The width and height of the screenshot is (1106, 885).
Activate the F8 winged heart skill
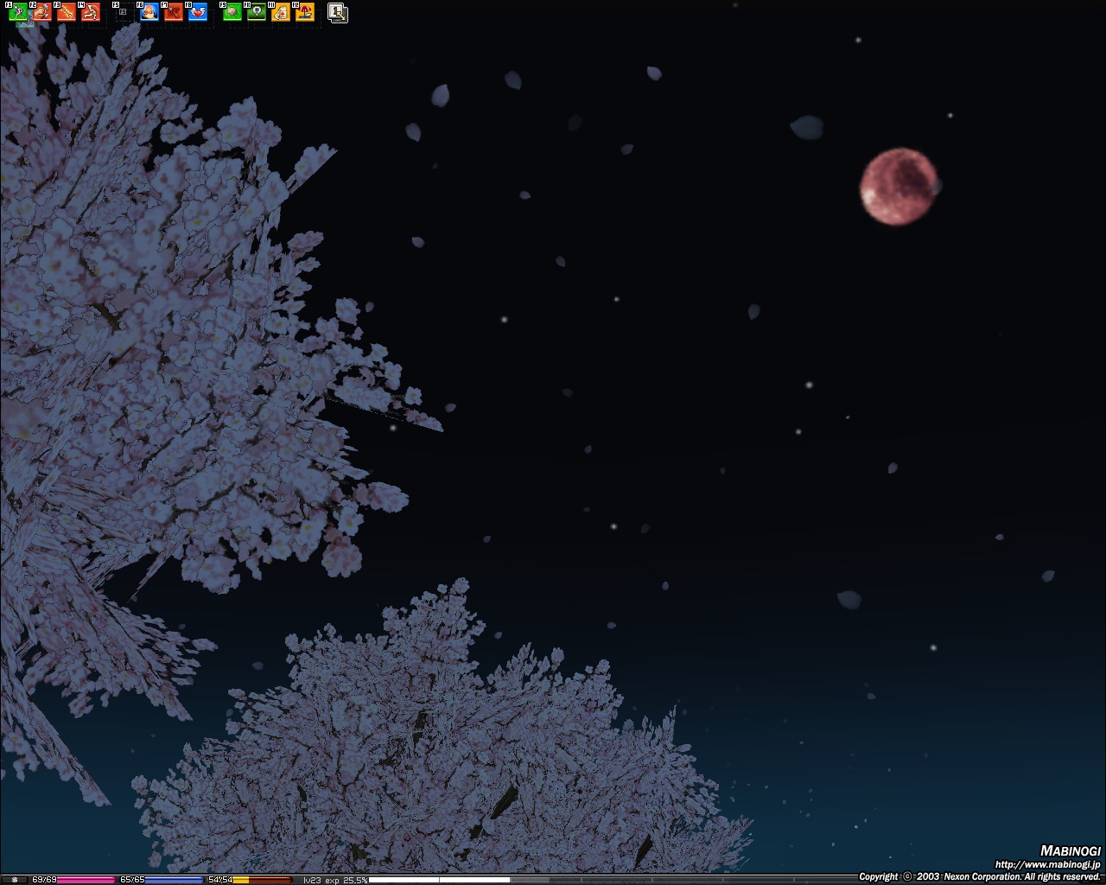197,12
